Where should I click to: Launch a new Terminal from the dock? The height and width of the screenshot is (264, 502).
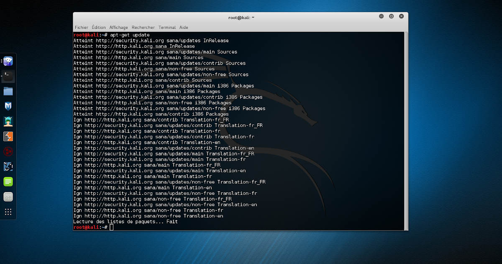pyautogui.click(x=8, y=76)
